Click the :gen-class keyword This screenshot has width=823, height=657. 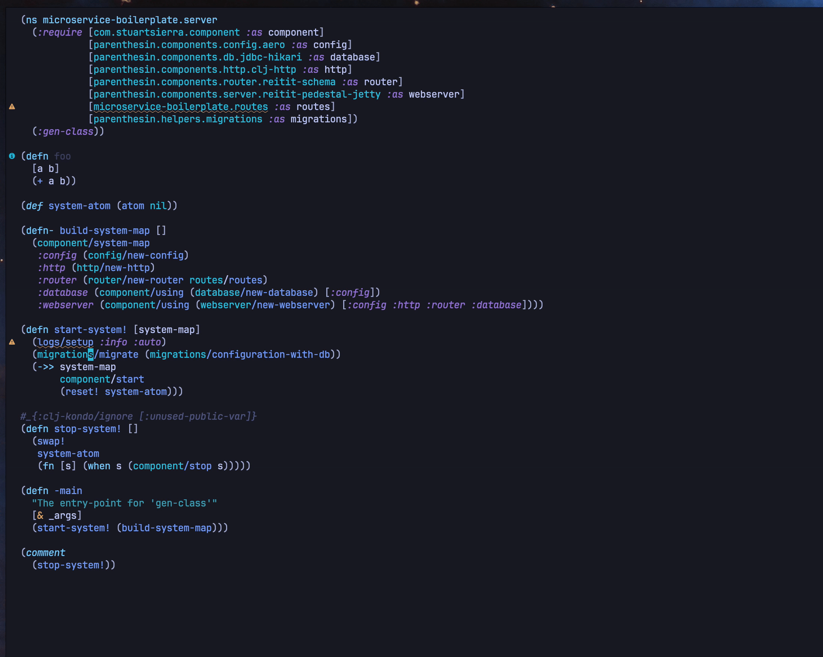(65, 132)
